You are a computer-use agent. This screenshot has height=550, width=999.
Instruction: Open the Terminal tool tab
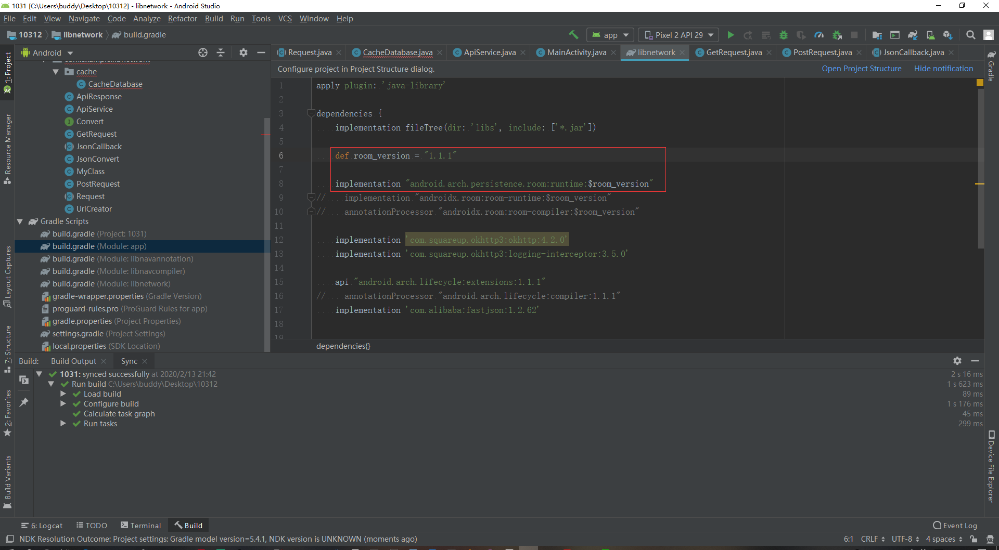(x=141, y=526)
